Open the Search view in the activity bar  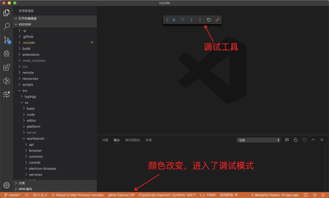click(6, 26)
